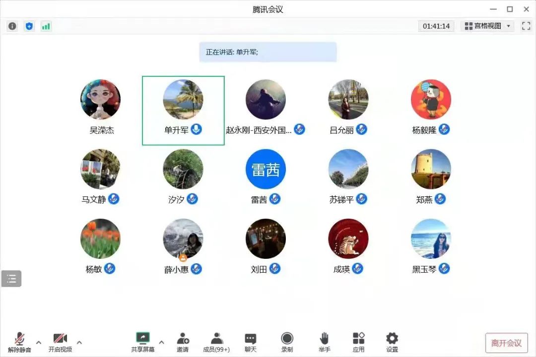Open settings (设置) from toolbar
The image size is (536, 357).
point(392,342)
